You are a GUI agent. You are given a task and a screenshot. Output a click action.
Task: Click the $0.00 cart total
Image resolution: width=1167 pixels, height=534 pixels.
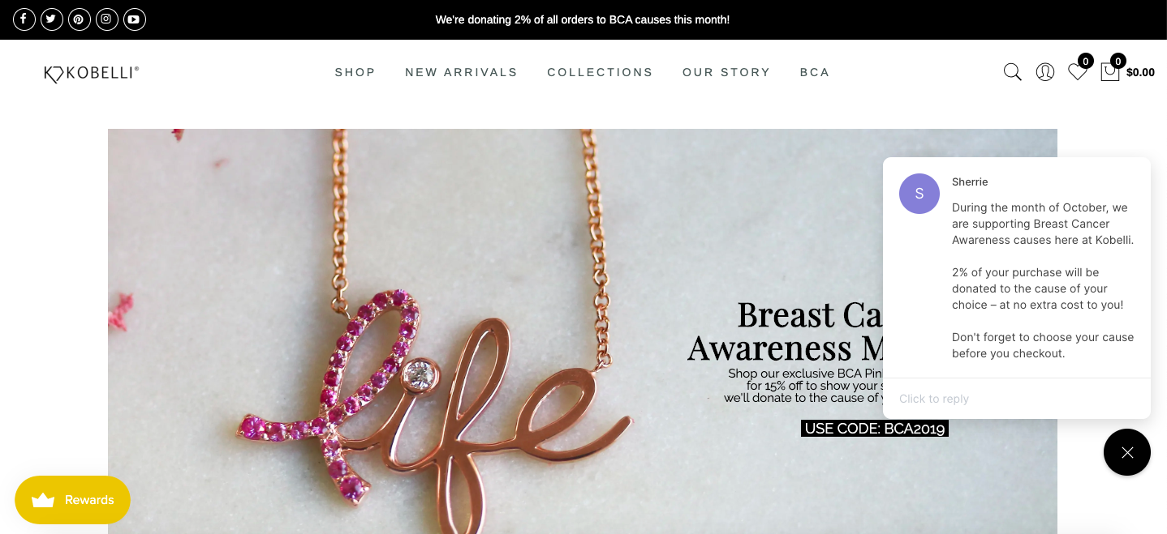tap(1140, 72)
